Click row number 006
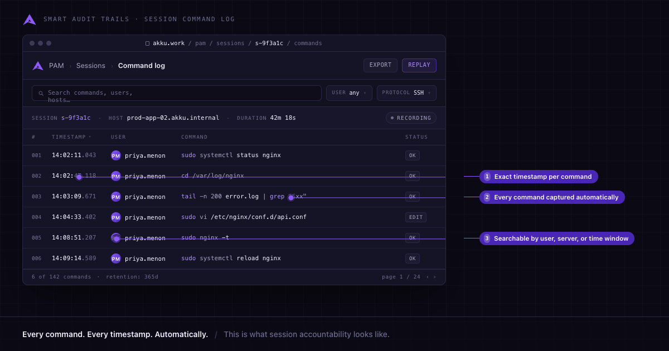The image size is (669, 351). click(x=37, y=259)
